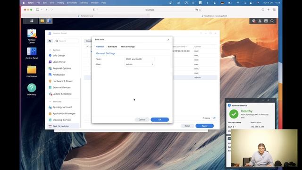The image size is (302, 170).
Task: Toggle the DSM widgets panel icon
Action: click(266, 21)
